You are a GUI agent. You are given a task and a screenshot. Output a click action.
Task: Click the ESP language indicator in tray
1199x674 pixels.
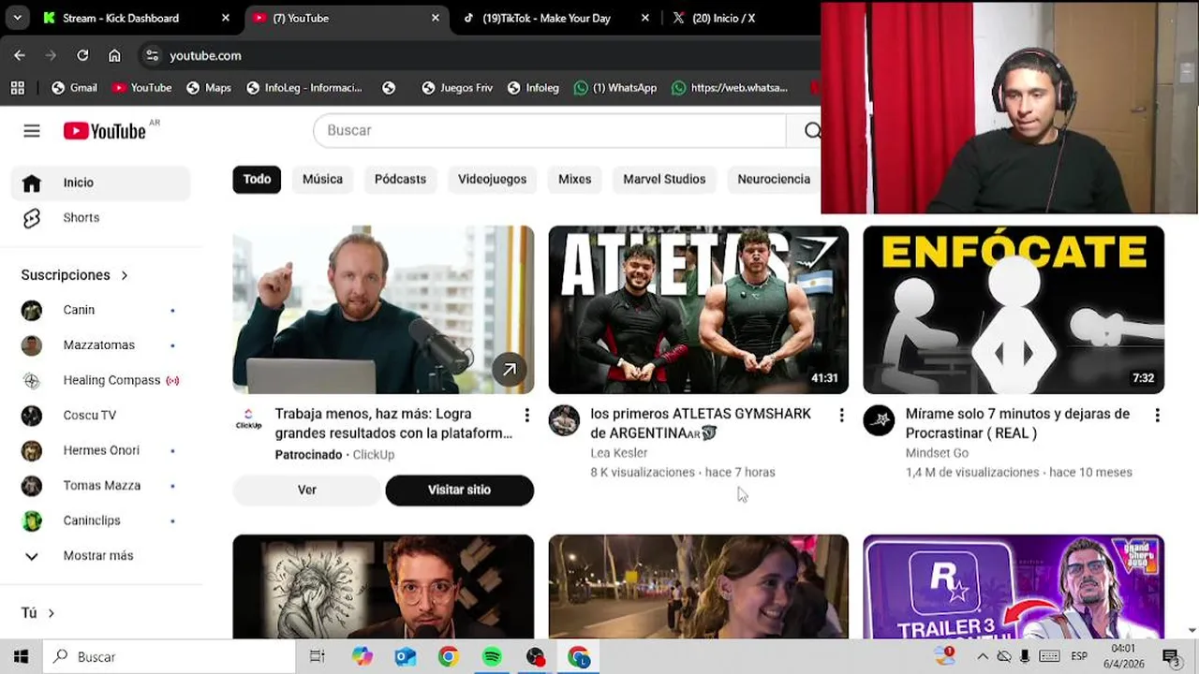(1079, 656)
